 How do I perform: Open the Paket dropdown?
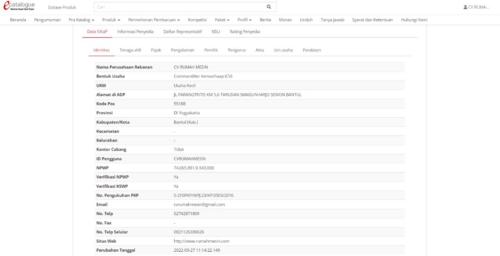[x=221, y=19]
